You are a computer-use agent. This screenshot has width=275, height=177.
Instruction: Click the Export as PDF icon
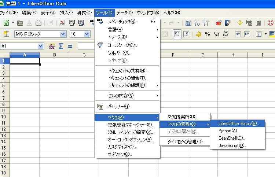tap(62, 23)
